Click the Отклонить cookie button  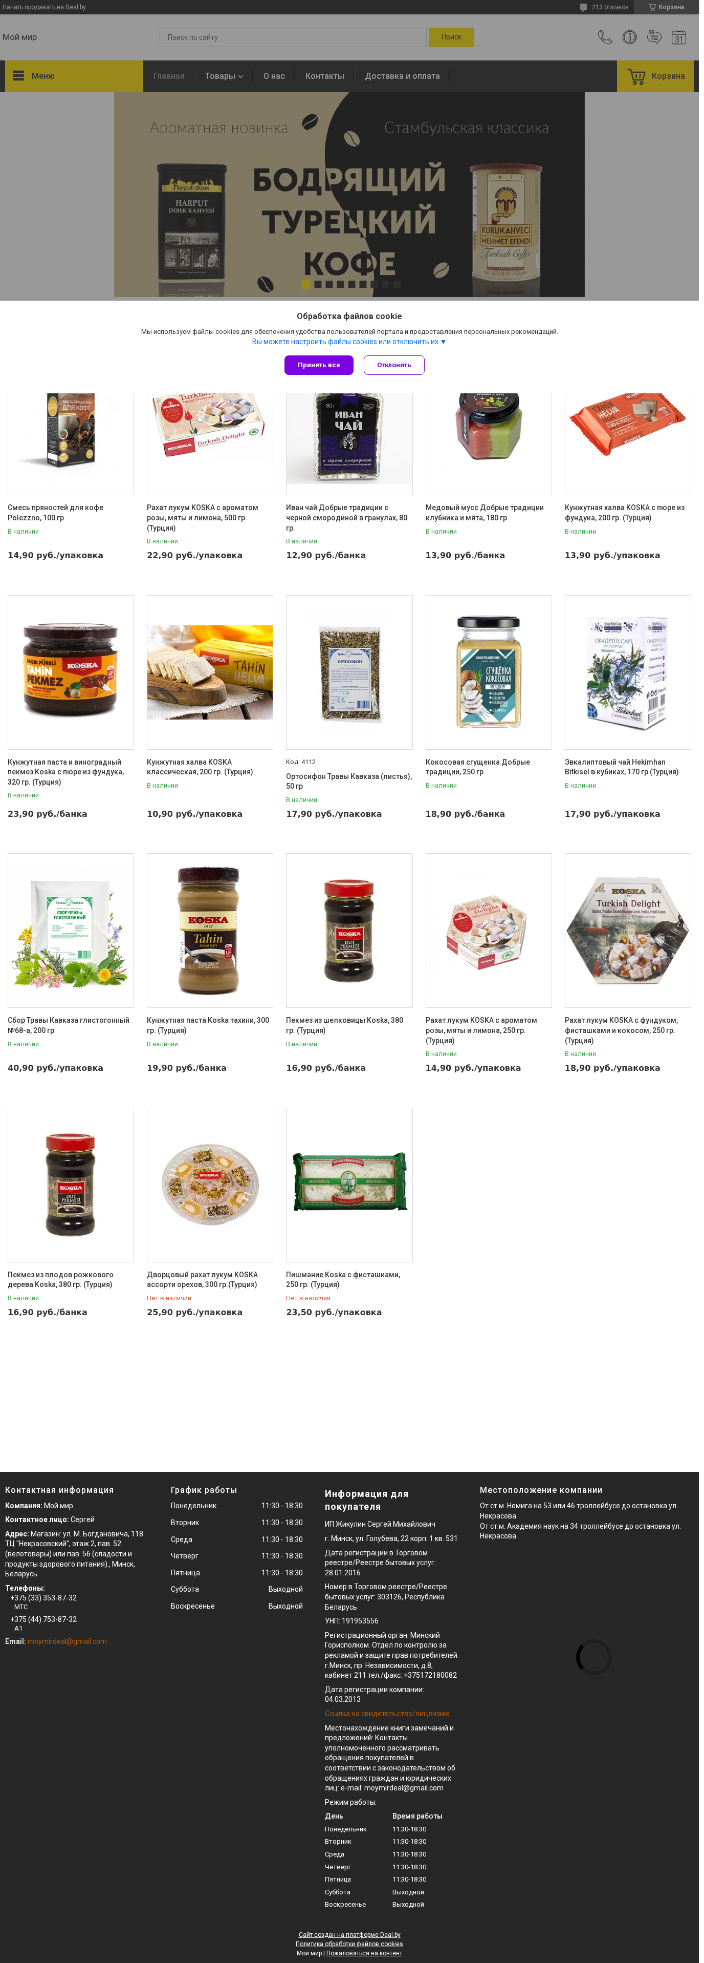pyautogui.click(x=393, y=365)
